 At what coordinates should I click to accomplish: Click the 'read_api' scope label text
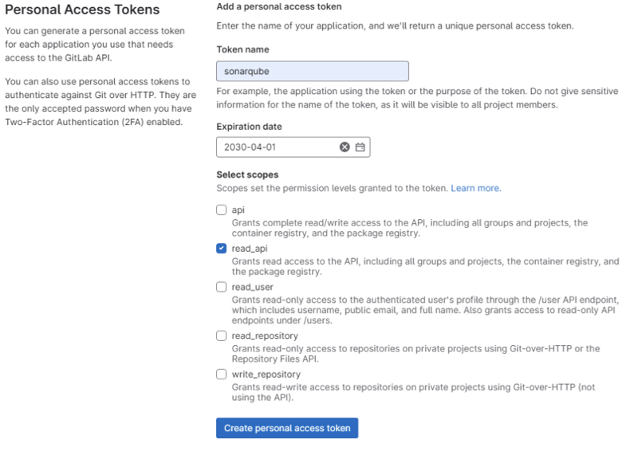point(249,249)
